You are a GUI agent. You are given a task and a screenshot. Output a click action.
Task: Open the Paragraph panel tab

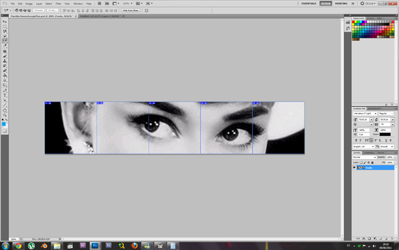(x=374, y=108)
